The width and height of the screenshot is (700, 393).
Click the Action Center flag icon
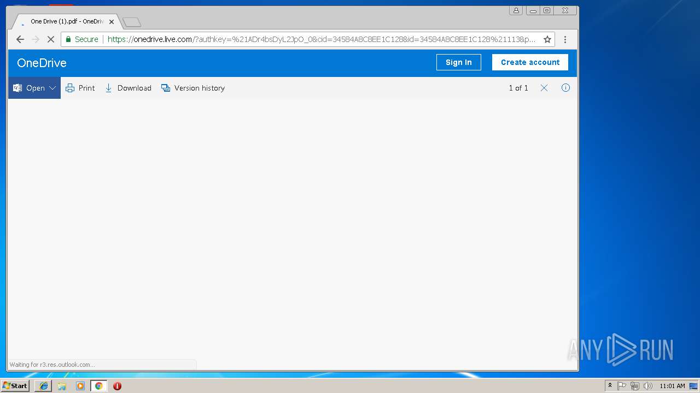pyautogui.click(x=622, y=386)
